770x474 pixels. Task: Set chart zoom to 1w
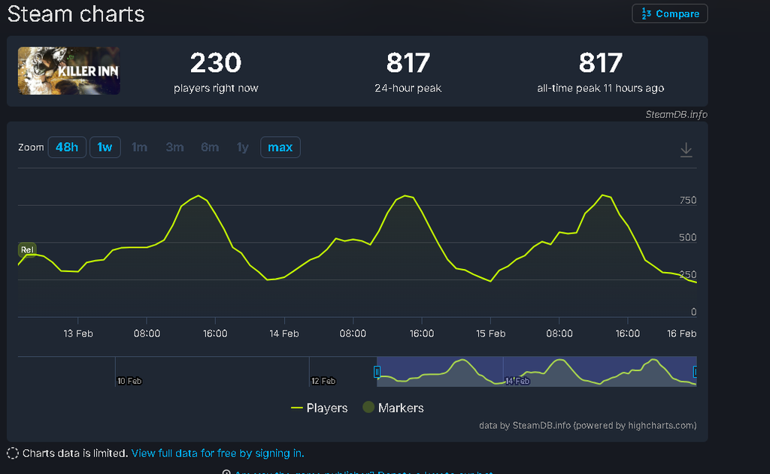105,147
